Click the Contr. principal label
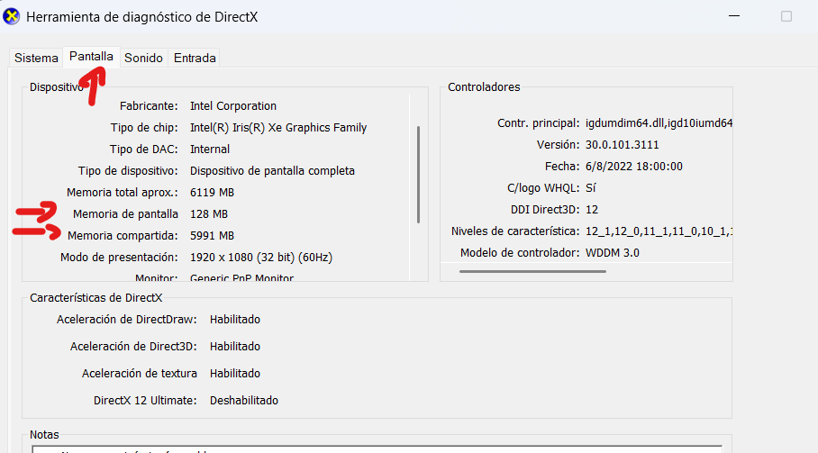Screen dimensions: 818x453 [539, 123]
